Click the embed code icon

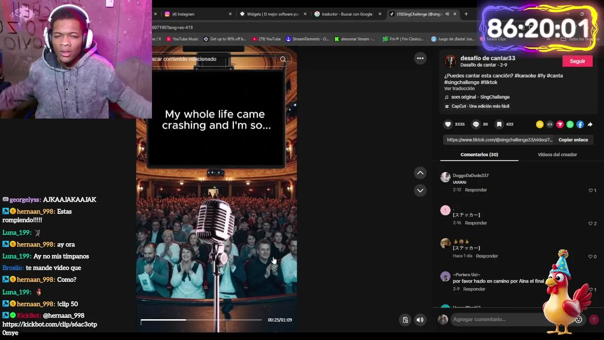point(550,124)
